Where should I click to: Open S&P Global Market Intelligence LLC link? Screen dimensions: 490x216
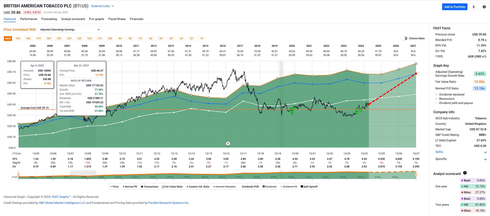tap(62, 203)
